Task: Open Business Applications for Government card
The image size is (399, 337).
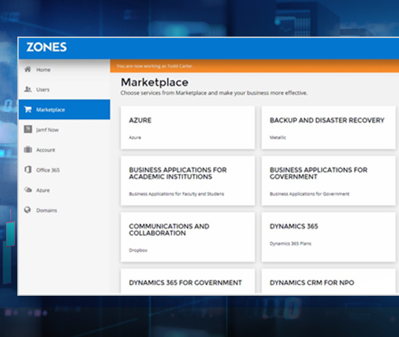Action: tap(329, 181)
